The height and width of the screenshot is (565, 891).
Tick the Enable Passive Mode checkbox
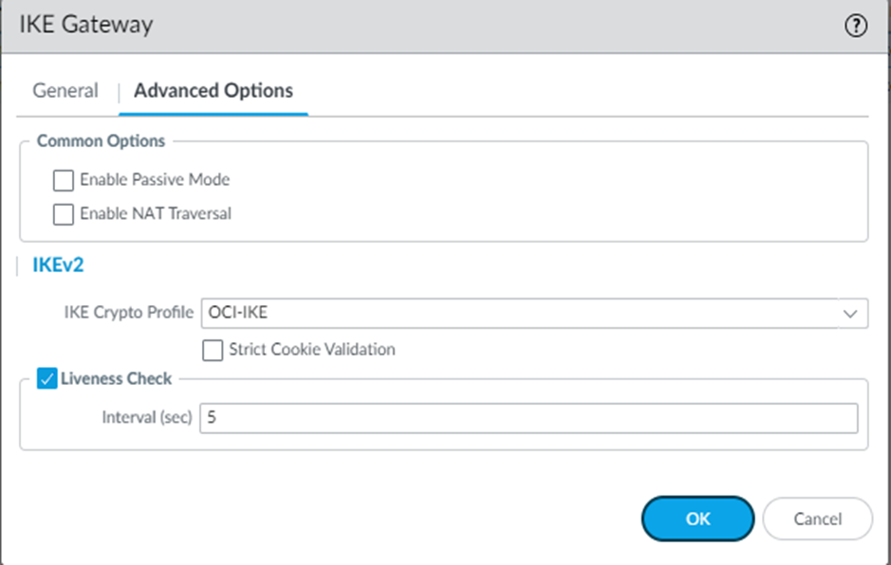[64, 180]
